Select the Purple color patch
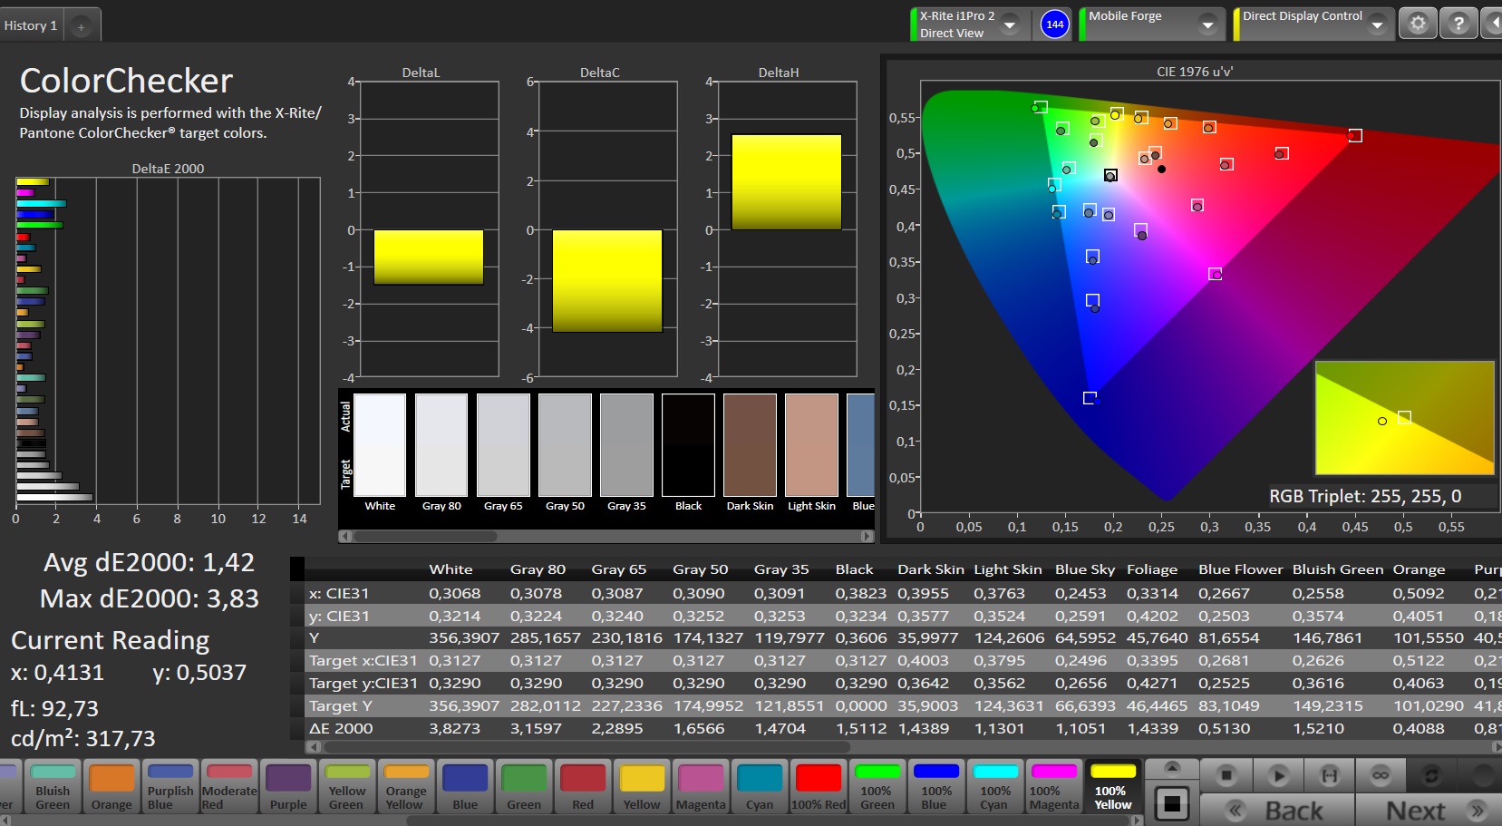This screenshot has height=826, width=1502. pyautogui.click(x=288, y=786)
